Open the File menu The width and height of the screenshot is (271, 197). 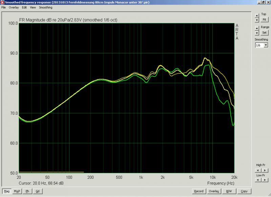(3, 7)
